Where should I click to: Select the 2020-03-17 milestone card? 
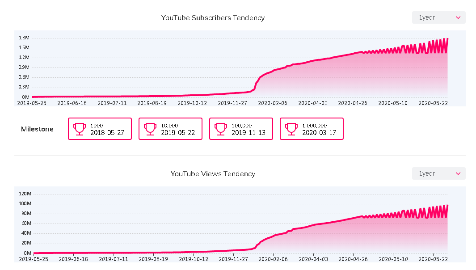tap(312, 129)
